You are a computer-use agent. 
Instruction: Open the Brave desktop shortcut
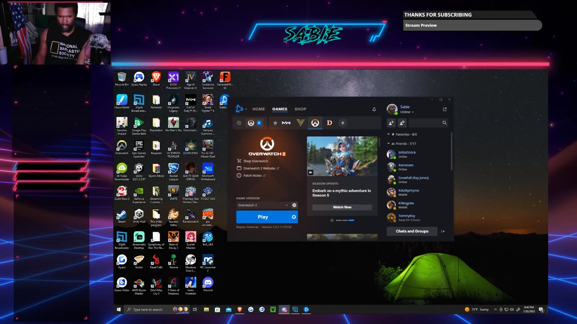pyautogui.click(x=156, y=79)
